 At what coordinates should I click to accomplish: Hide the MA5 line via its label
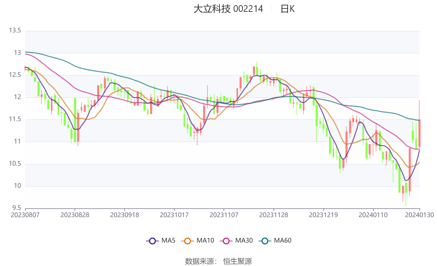[x=168, y=241]
